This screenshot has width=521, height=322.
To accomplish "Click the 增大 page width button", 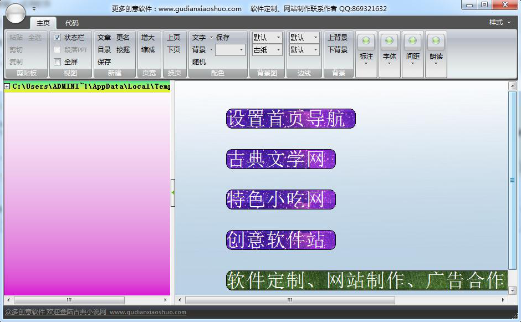I will pyautogui.click(x=148, y=38).
